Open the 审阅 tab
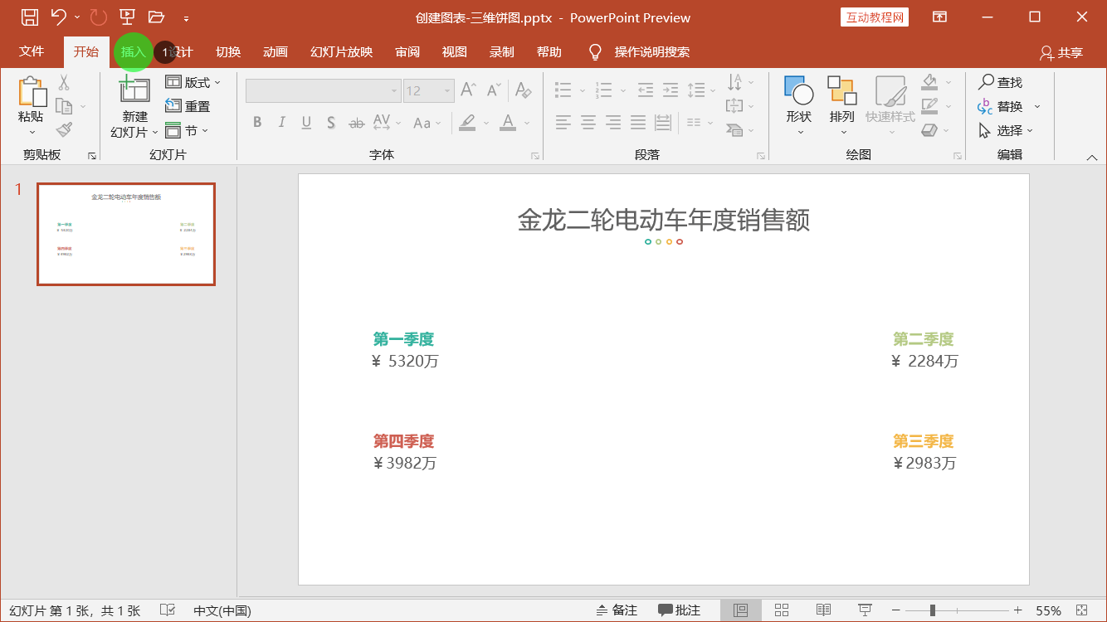Viewport: 1107px width, 622px height. 407,51
